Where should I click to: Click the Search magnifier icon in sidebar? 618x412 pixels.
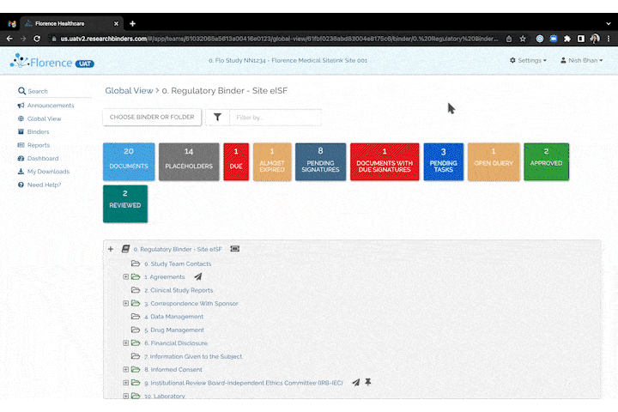click(21, 91)
